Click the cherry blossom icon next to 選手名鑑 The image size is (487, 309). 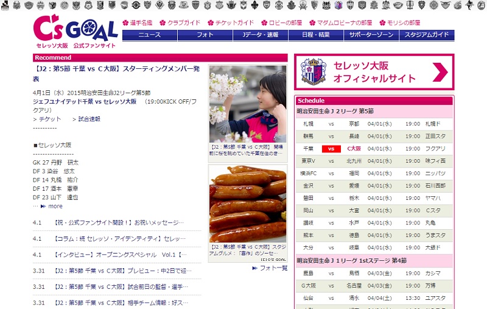coord(125,23)
